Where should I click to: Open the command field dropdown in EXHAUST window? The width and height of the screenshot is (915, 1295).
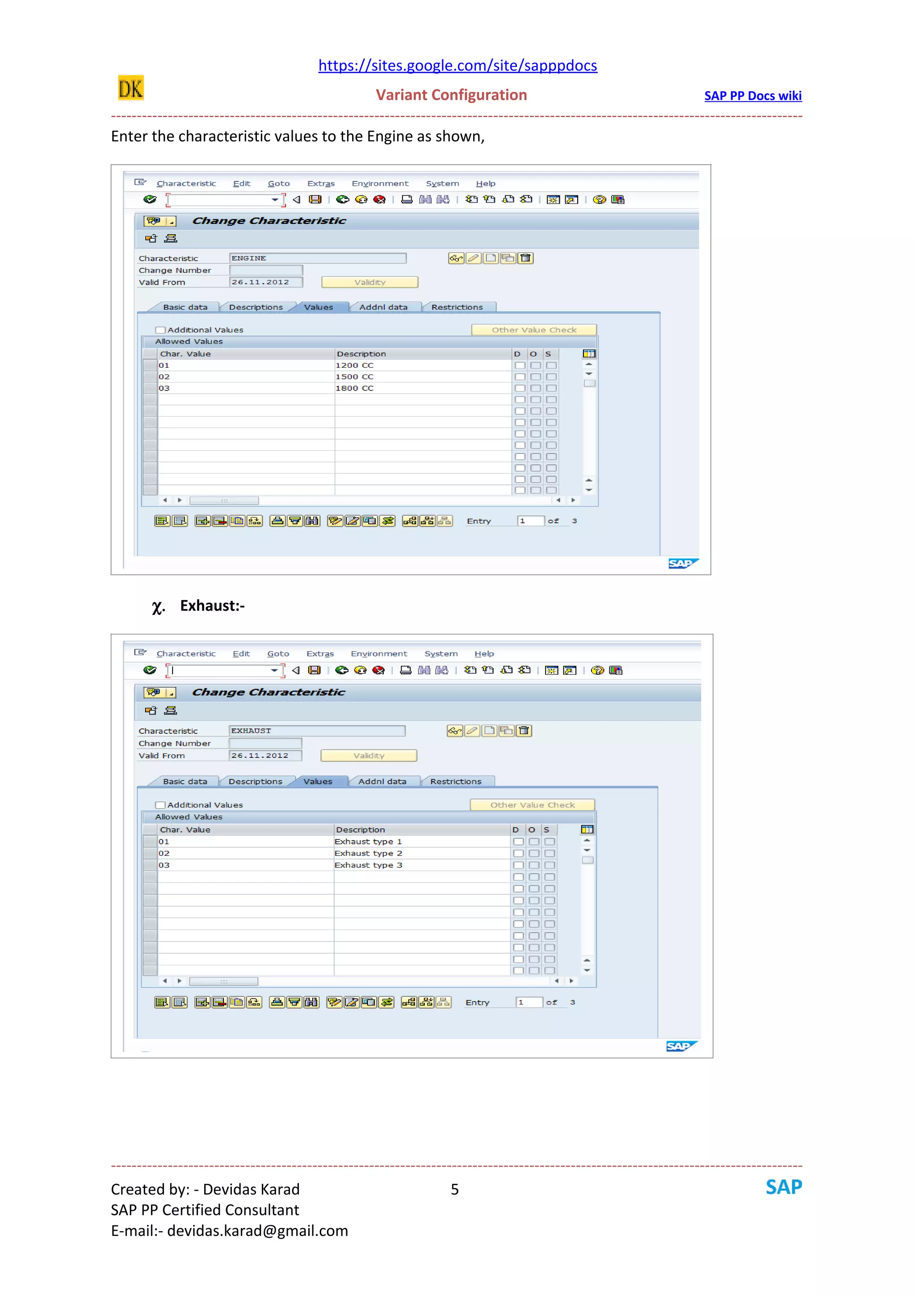point(274,670)
